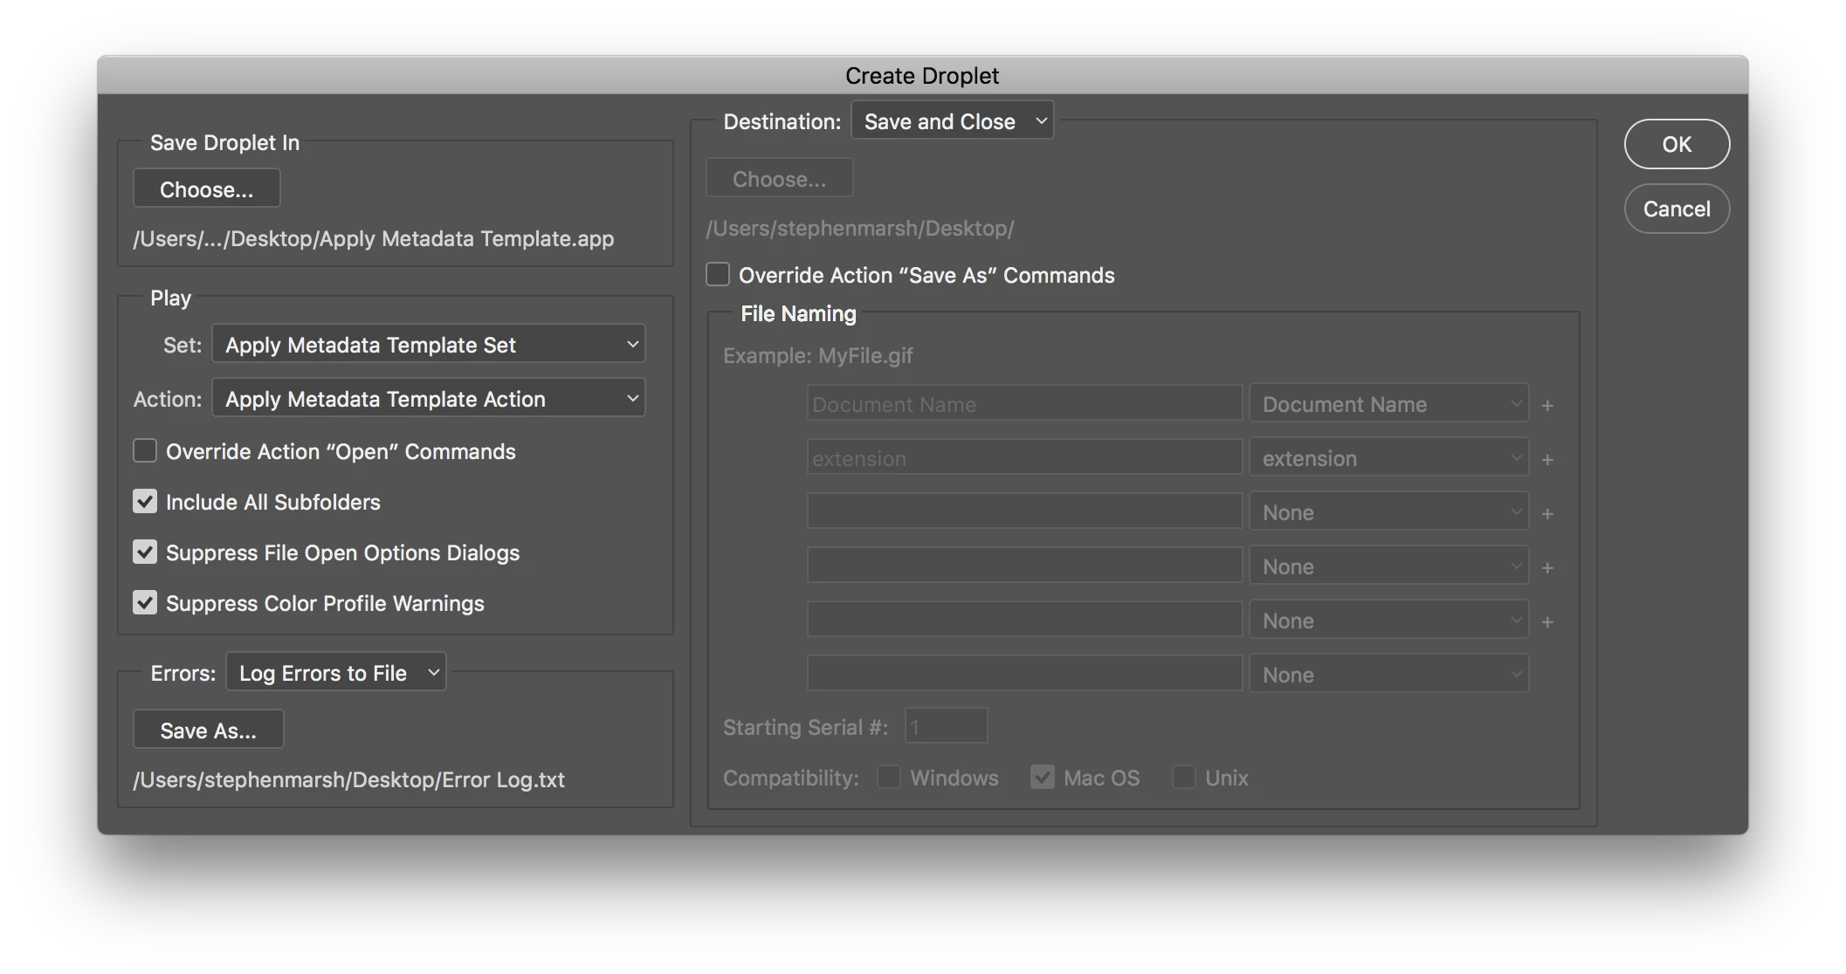Open the Action dropdown list
This screenshot has width=1846, height=974.
tap(429, 399)
